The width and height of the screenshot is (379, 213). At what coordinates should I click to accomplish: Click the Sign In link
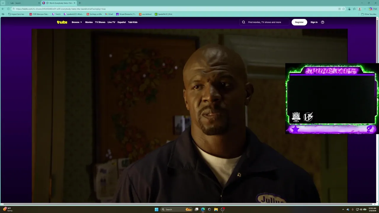(x=314, y=22)
